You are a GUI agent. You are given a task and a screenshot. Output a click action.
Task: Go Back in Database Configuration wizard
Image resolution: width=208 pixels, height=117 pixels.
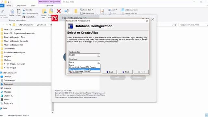110,72
